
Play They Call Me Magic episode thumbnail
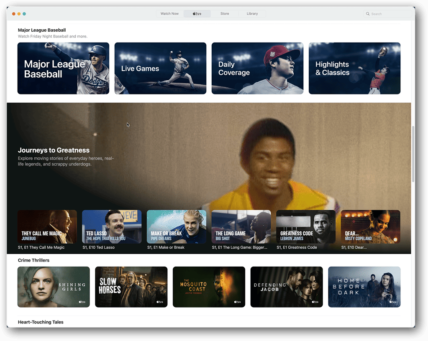(47, 226)
